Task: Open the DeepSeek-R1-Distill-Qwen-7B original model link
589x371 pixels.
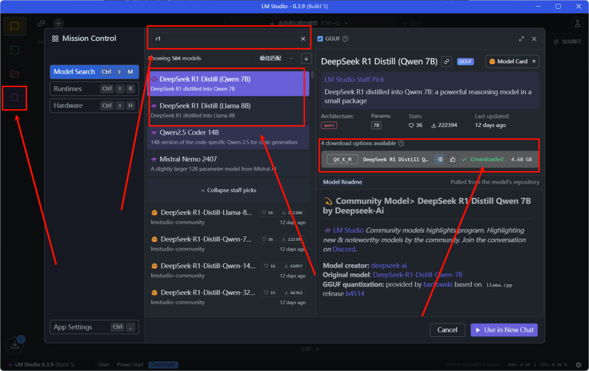Action: (418, 275)
